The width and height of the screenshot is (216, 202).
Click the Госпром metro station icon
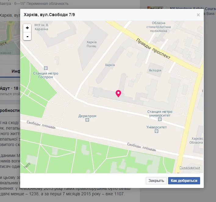(46, 68)
